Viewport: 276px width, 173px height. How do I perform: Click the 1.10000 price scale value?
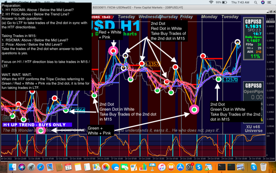[x=271, y=119]
